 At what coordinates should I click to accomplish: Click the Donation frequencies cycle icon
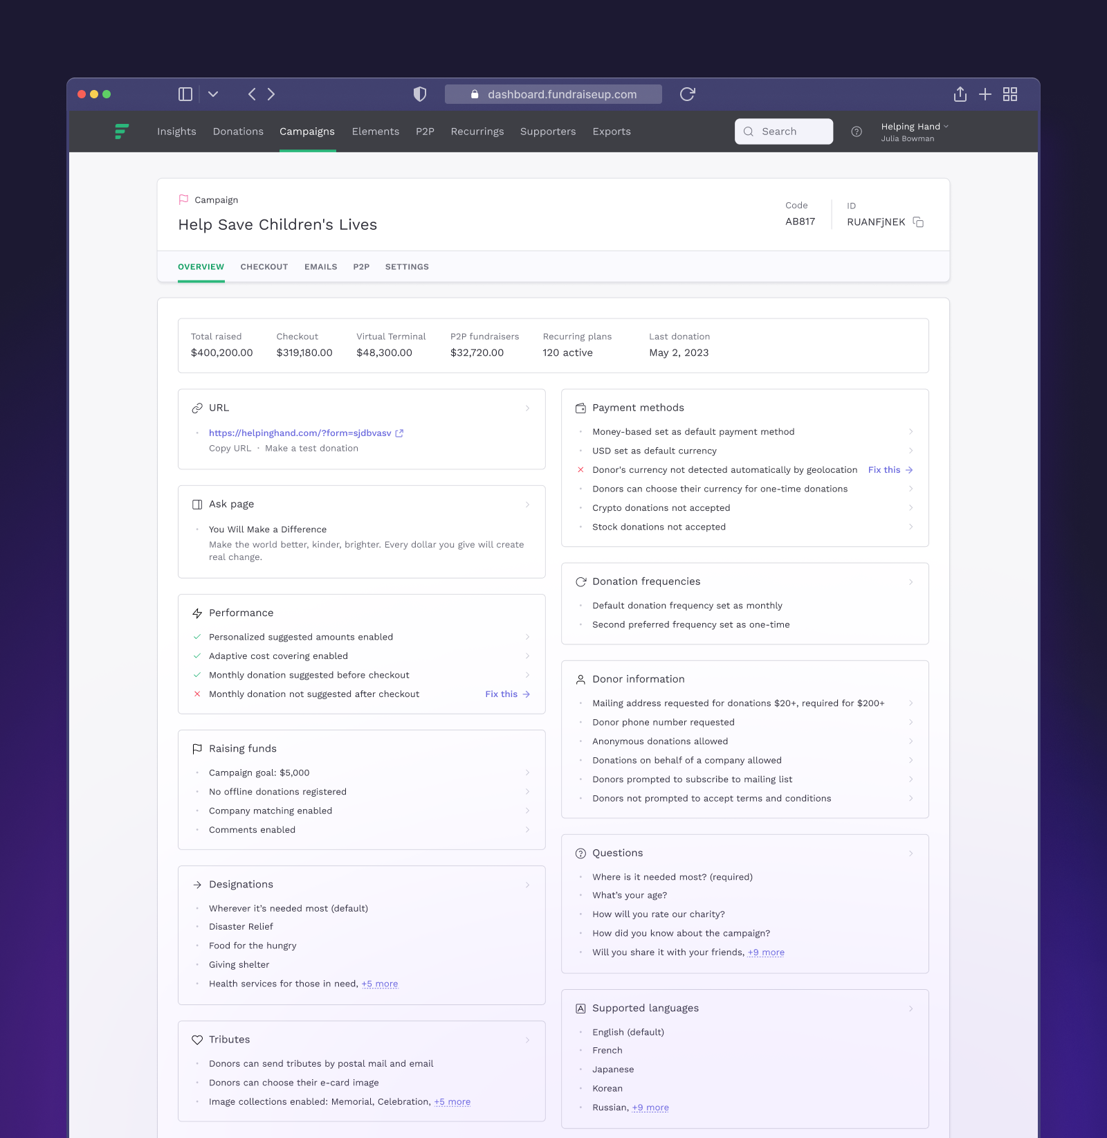(580, 582)
